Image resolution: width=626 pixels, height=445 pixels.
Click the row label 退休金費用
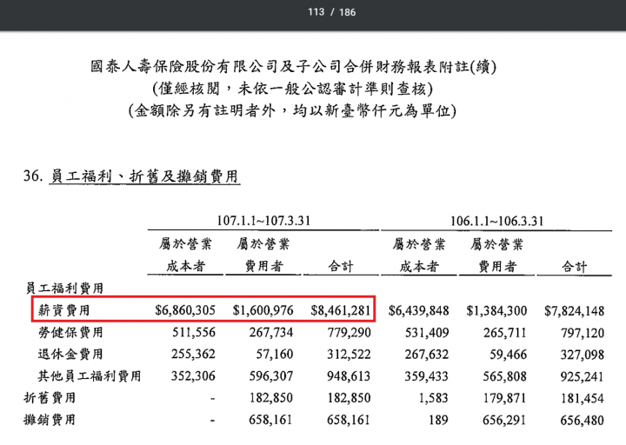tap(70, 354)
